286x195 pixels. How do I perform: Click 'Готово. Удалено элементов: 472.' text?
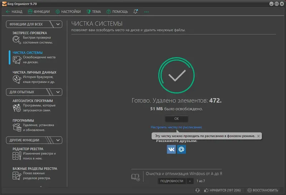176,101
